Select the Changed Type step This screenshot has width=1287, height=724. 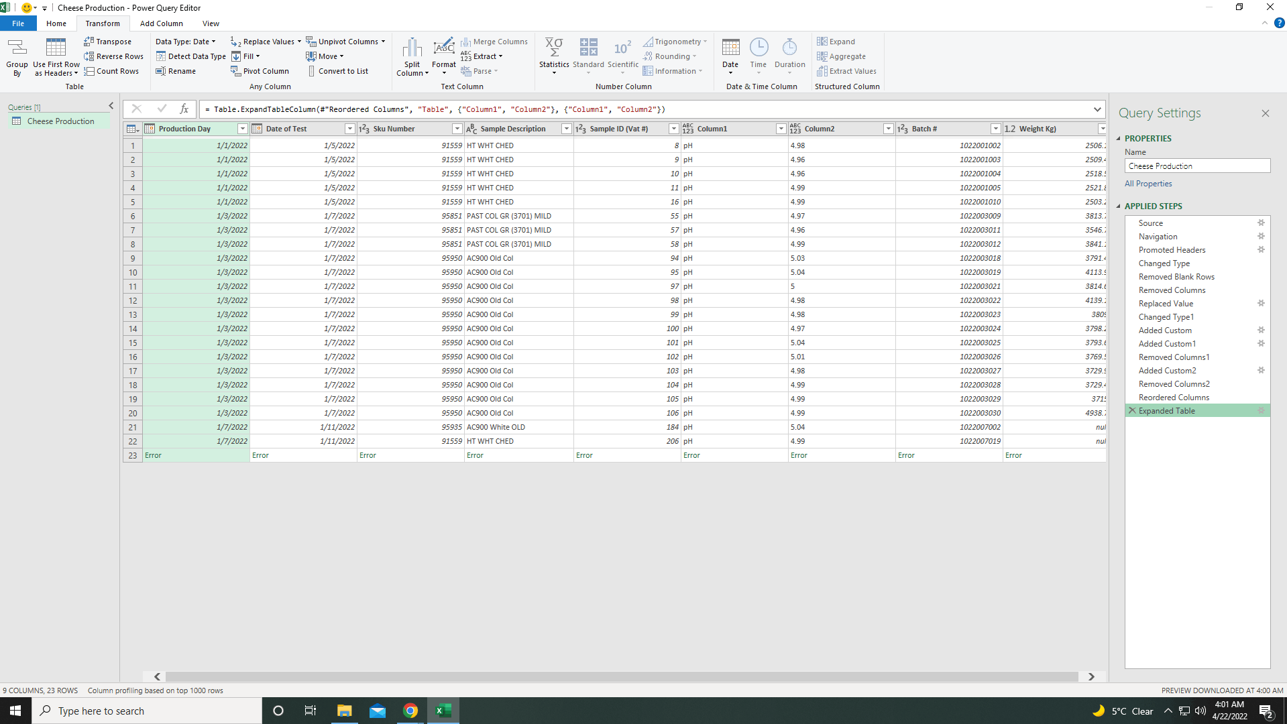point(1164,263)
